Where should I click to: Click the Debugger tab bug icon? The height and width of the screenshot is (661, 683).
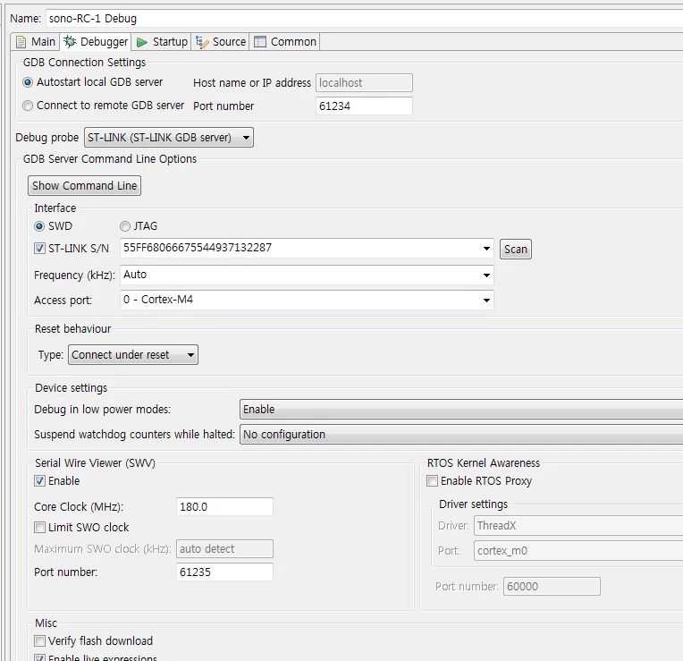[x=70, y=41]
